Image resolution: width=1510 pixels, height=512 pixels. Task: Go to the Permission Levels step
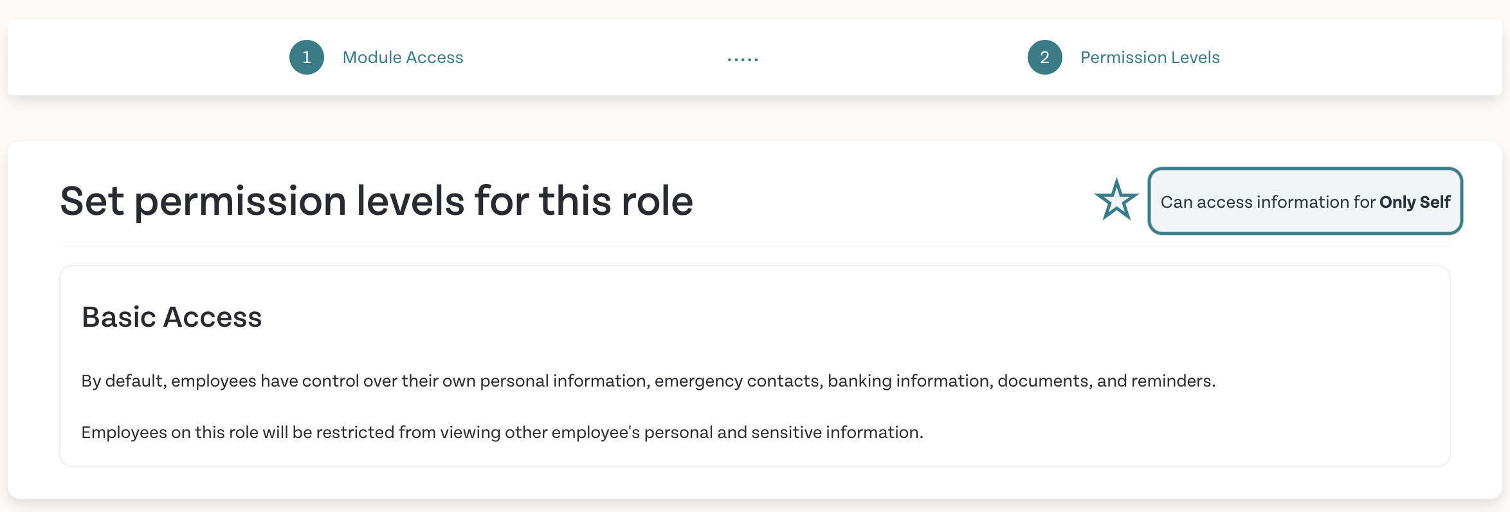tap(1150, 57)
